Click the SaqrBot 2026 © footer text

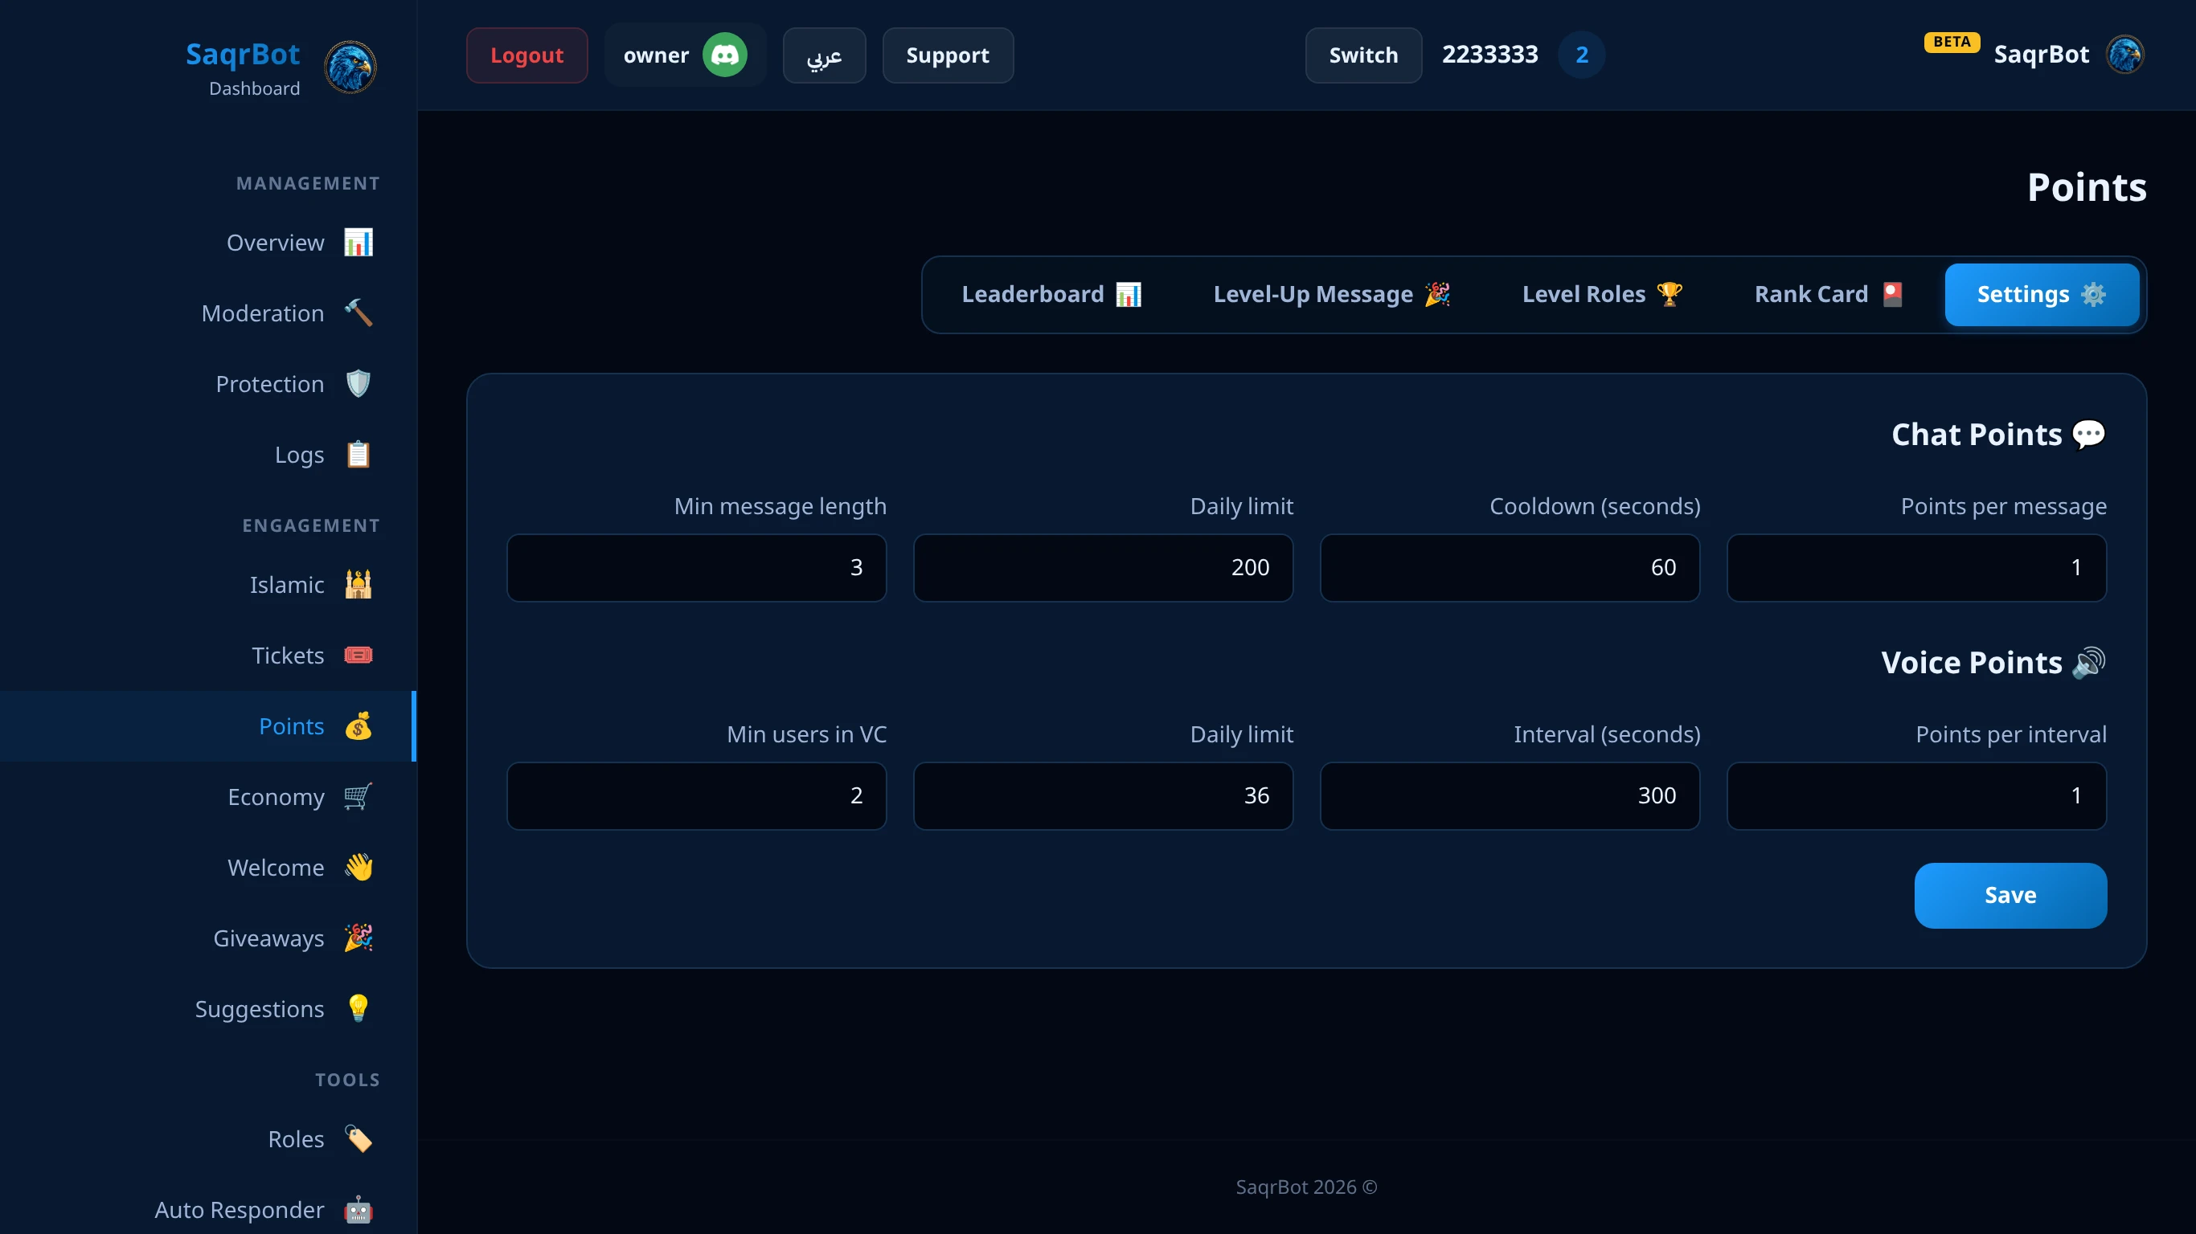(x=1306, y=1188)
